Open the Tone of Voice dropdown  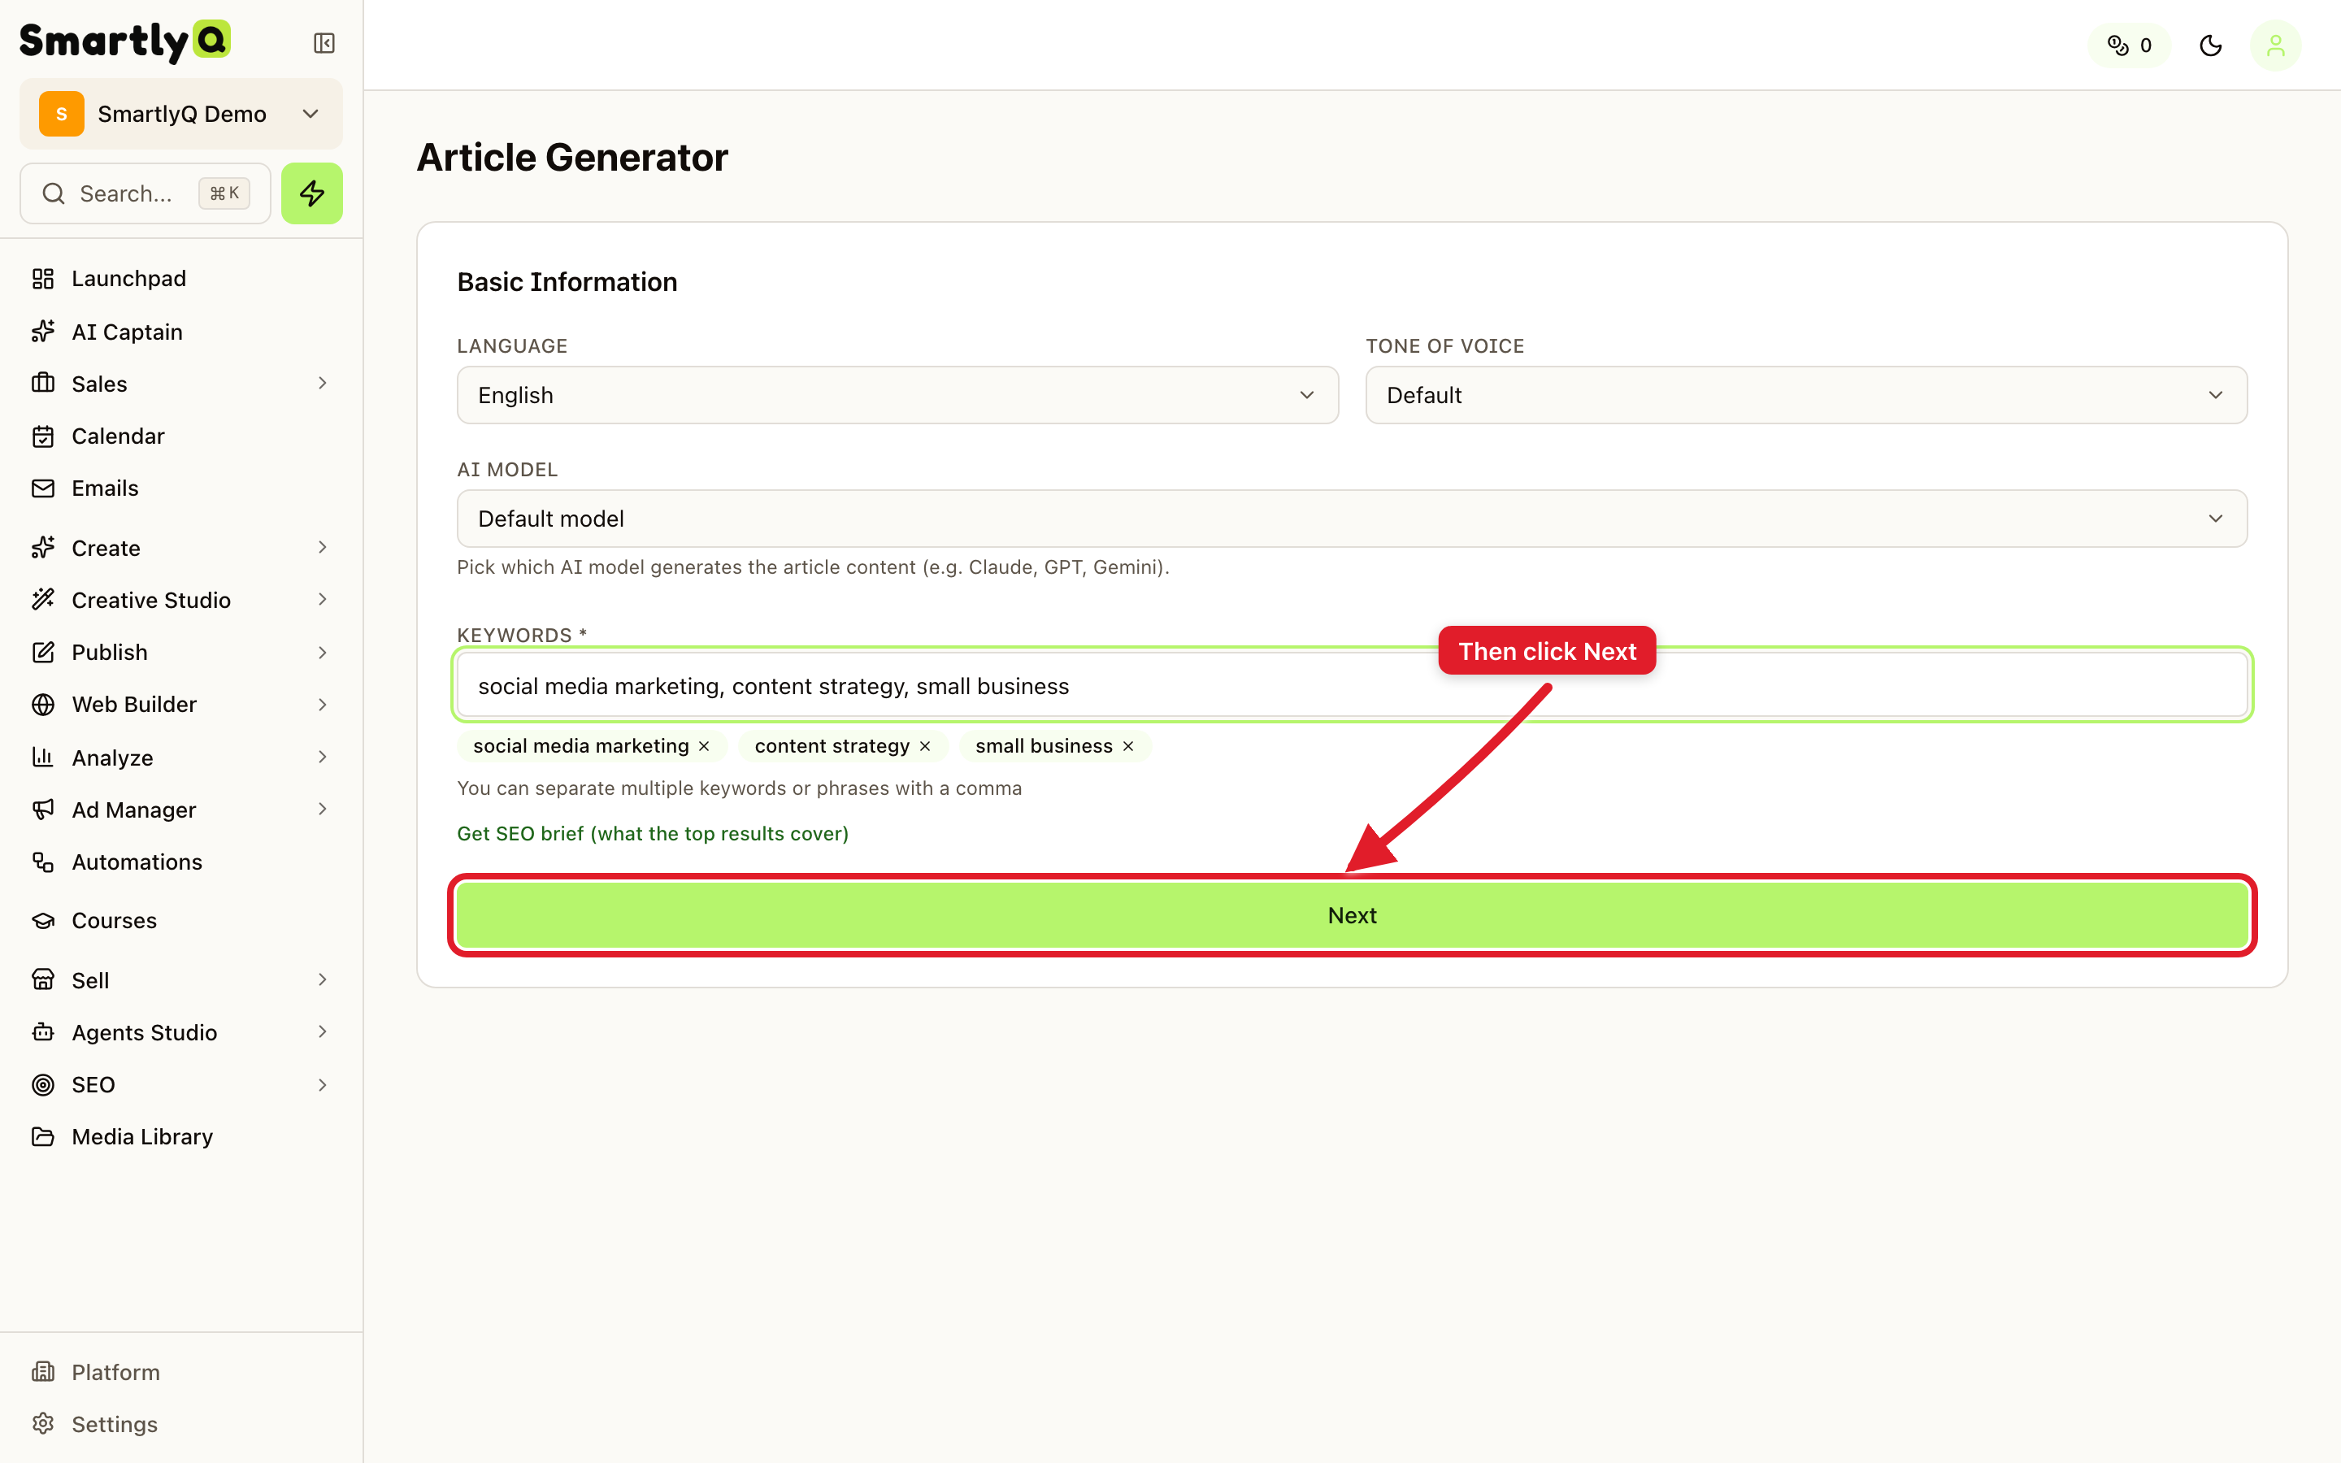pyautogui.click(x=1806, y=395)
